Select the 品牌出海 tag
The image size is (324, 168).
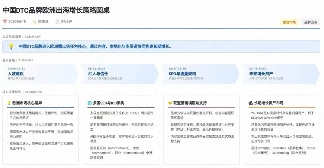point(310,22)
